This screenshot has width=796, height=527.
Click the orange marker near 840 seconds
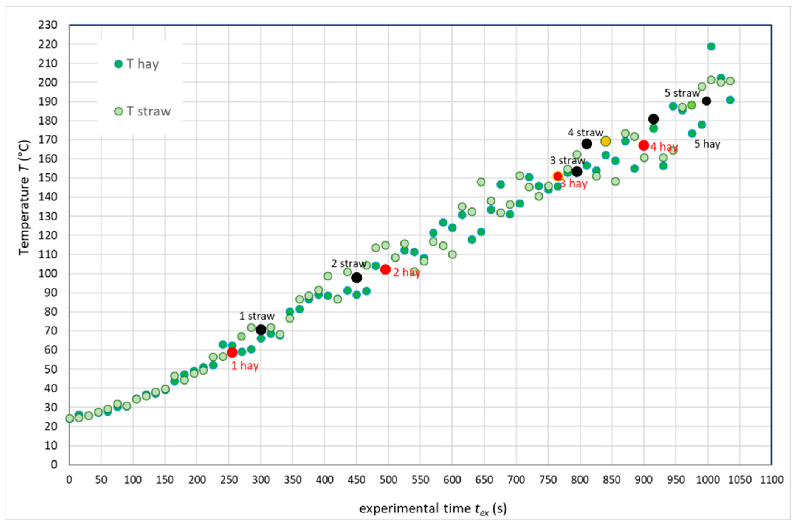[x=606, y=141]
